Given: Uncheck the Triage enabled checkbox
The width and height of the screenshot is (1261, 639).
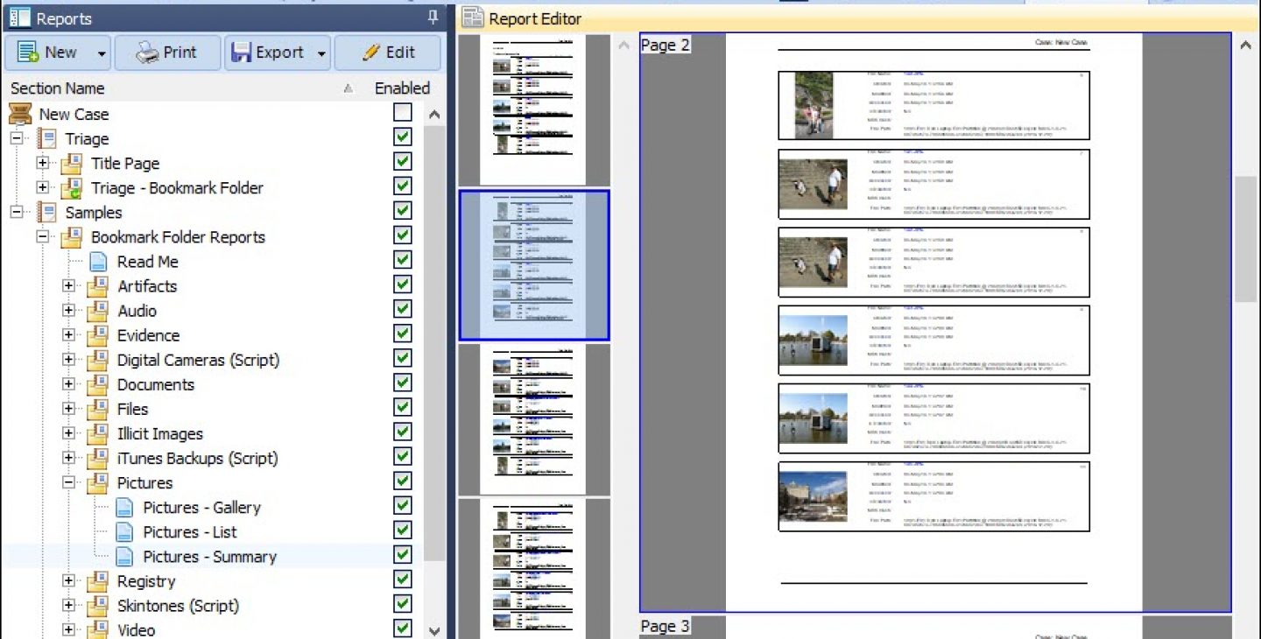Looking at the screenshot, I should pyautogui.click(x=402, y=137).
